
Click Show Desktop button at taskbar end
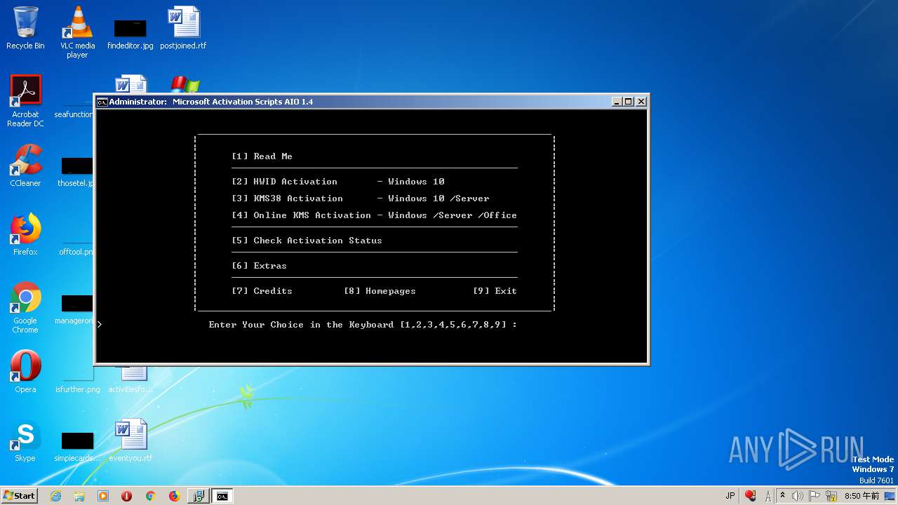click(x=891, y=496)
